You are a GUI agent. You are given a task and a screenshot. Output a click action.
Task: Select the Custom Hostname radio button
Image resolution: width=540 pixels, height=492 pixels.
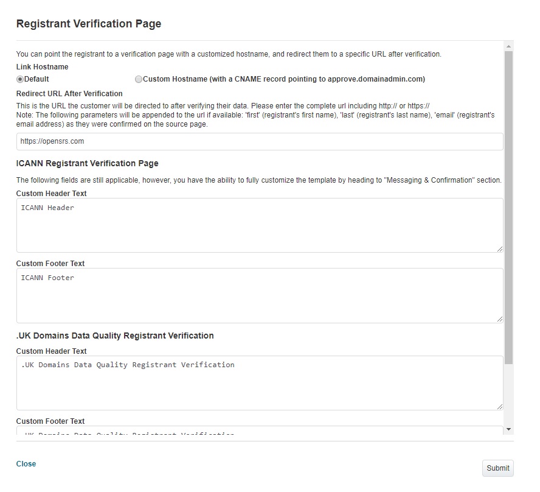(139, 79)
